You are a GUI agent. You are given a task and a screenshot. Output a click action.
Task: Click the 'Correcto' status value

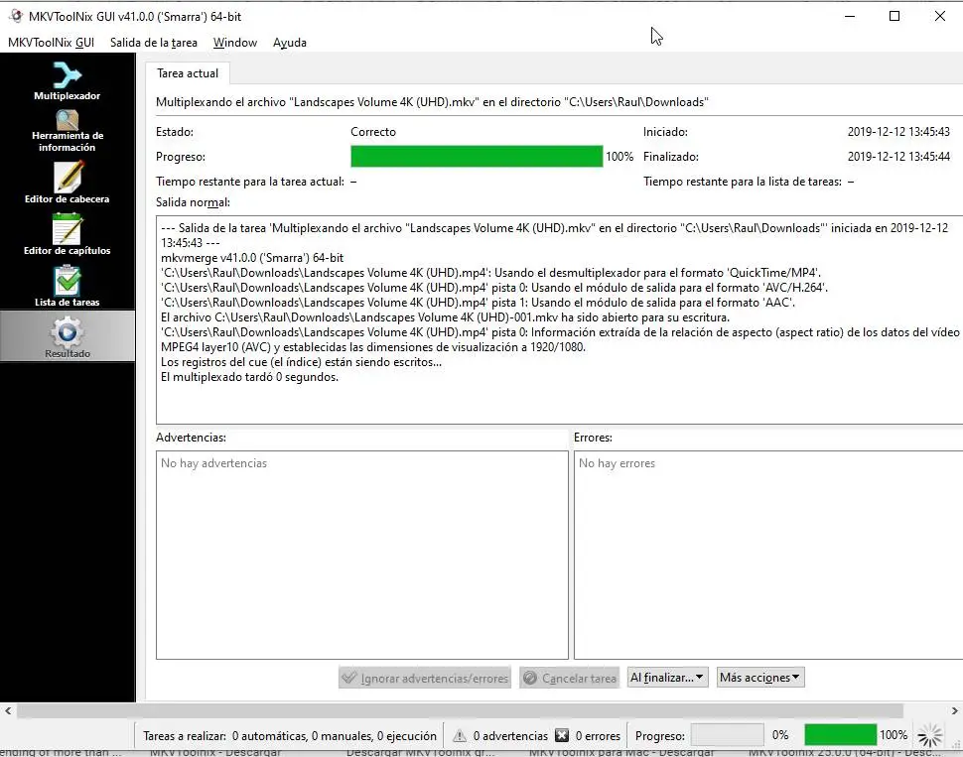pyautogui.click(x=373, y=131)
